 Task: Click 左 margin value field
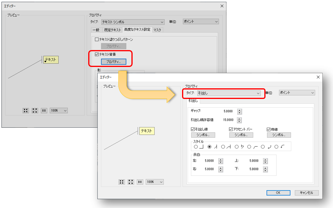pos(209,161)
